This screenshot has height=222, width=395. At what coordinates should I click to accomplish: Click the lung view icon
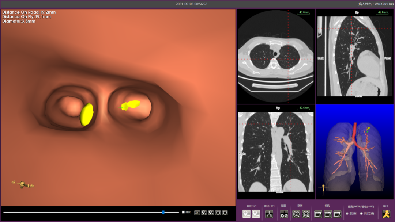tap(284, 214)
